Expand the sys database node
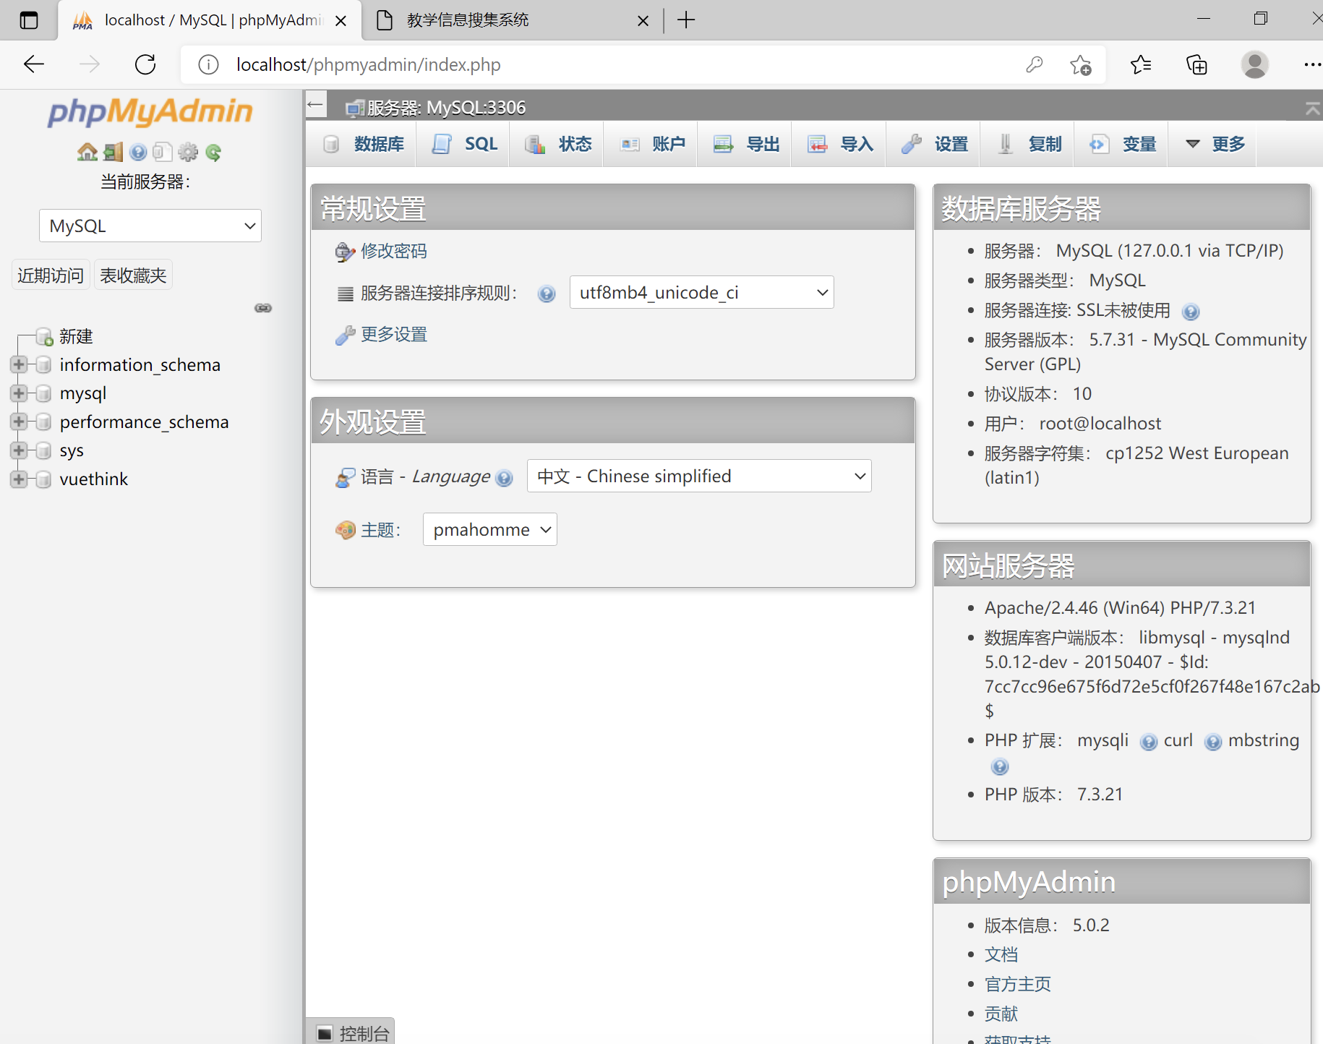 (19, 450)
